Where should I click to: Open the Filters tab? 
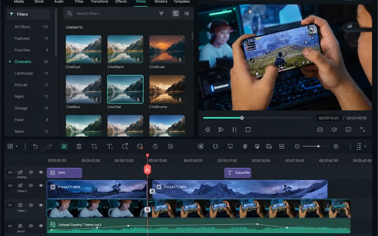[x=141, y=2]
